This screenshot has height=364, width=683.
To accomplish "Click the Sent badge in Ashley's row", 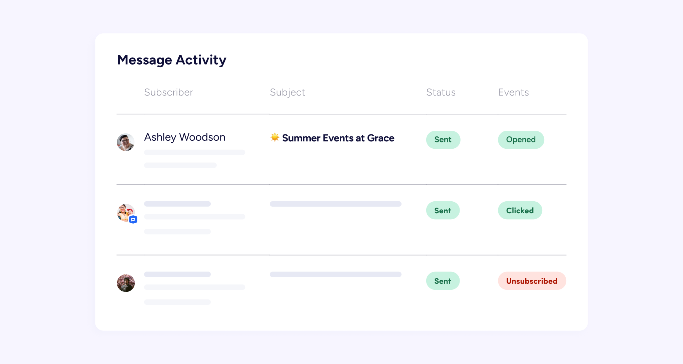I will [443, 140].
